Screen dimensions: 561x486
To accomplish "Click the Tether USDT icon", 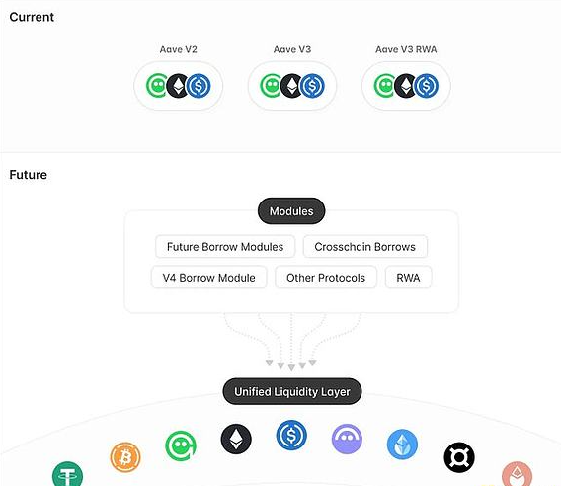I will pyautogui.click(x=67, y=475).
